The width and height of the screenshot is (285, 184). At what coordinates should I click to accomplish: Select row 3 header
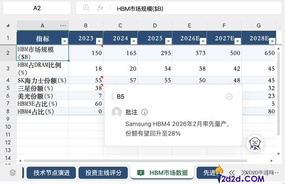8,68
